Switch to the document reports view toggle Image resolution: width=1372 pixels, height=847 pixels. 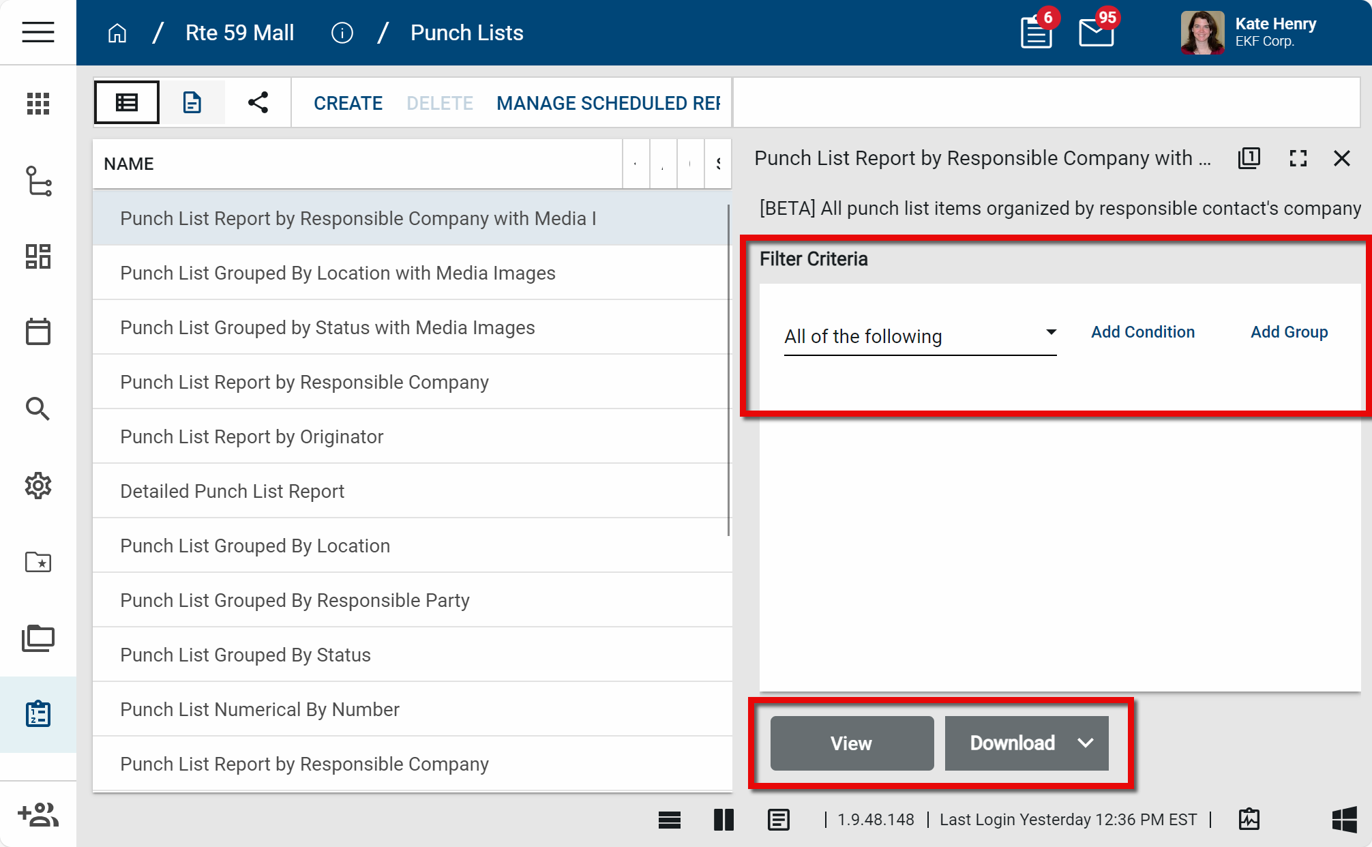(192, 103)
